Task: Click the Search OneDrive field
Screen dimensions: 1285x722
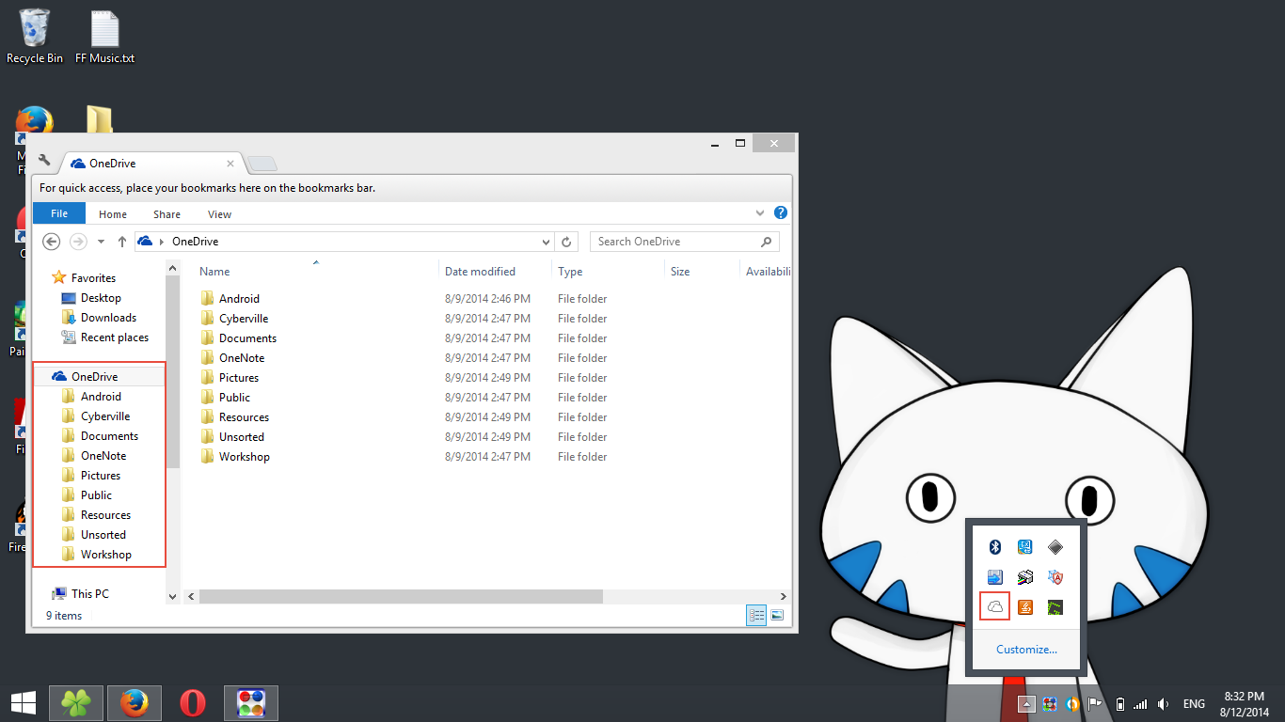Action: 685,242
